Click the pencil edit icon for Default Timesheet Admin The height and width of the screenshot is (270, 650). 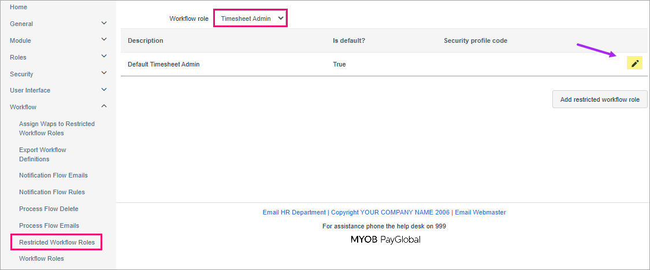[x=634, y=64]
